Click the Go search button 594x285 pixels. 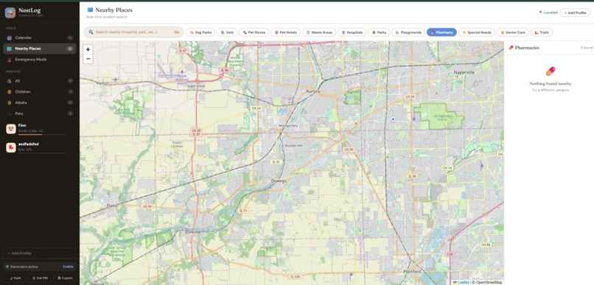point(177,32)
